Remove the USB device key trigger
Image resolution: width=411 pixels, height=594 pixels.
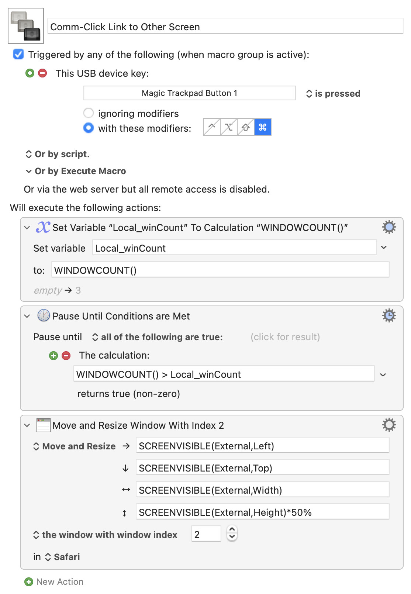coord(43,73)
